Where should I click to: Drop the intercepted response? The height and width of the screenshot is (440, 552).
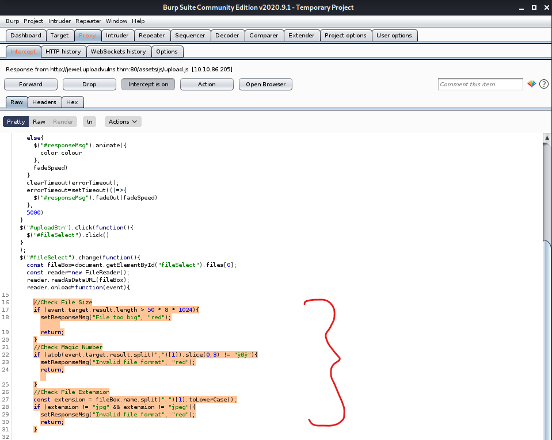click(x=89, y=85)
